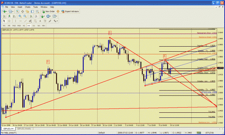Viewport: 225px width, 135px height.
Task: Click the 'C: 1.9922' close value
Action: tap(177, 133)
